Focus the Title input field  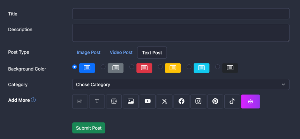pyautogui.click(x=181, y=14)
